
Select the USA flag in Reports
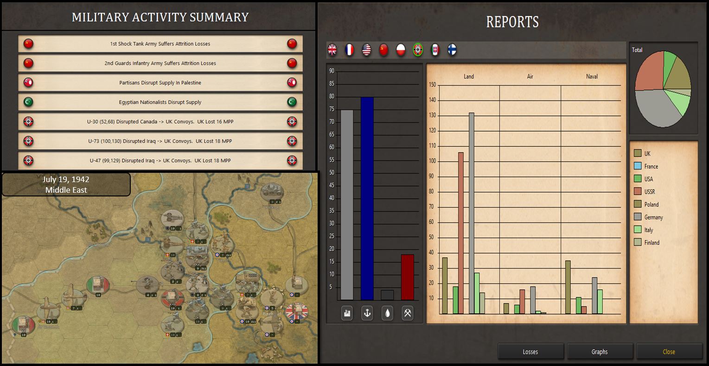(x=367, y=50)
